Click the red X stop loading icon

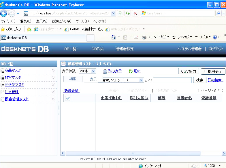tap(135, 13)
